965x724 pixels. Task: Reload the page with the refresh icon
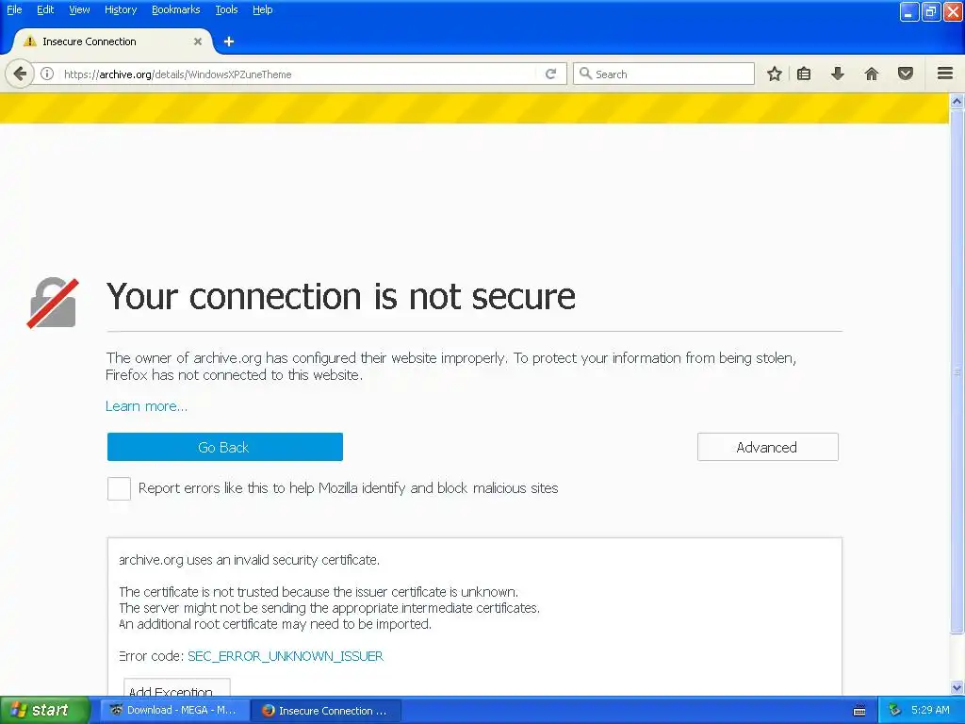[550, 74]
